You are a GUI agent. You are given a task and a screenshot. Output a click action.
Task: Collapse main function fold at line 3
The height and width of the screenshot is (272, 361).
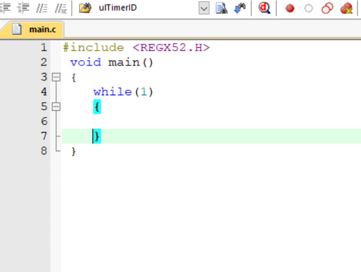(x=56, y=77)
